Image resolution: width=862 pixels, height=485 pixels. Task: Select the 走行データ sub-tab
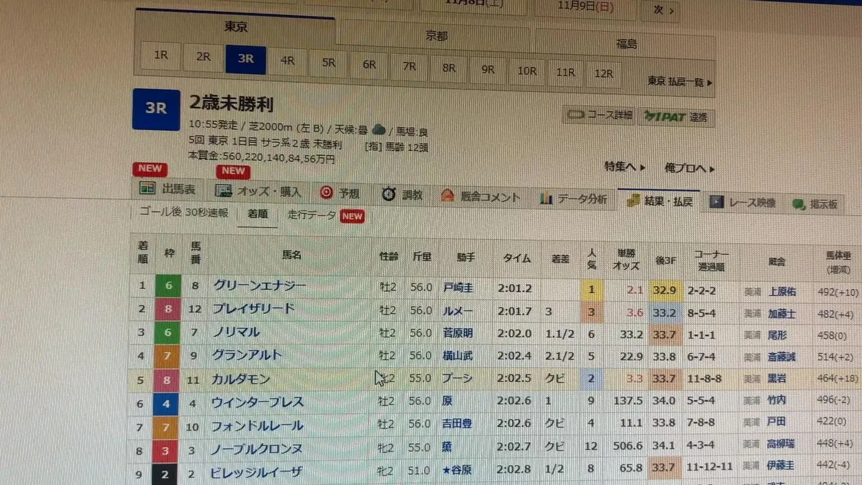click(312, 215)
